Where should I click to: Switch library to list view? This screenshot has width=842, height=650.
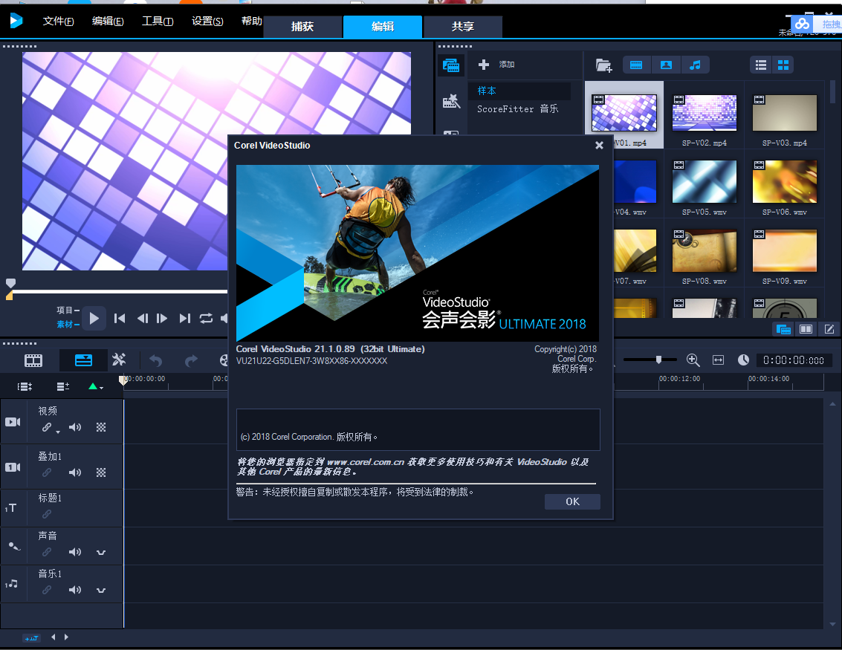coord(761,65)
